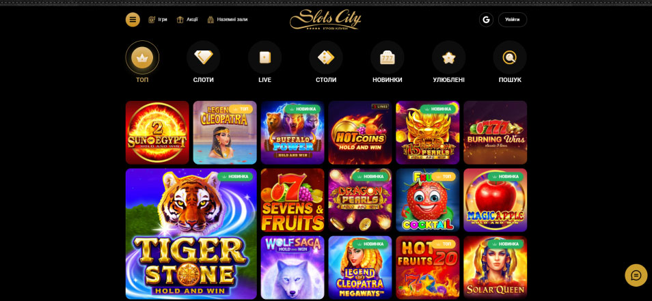The width and height of the screenshot is (652, 301).
Task: Open the LIVE category icon
Action: pos(265,57)
